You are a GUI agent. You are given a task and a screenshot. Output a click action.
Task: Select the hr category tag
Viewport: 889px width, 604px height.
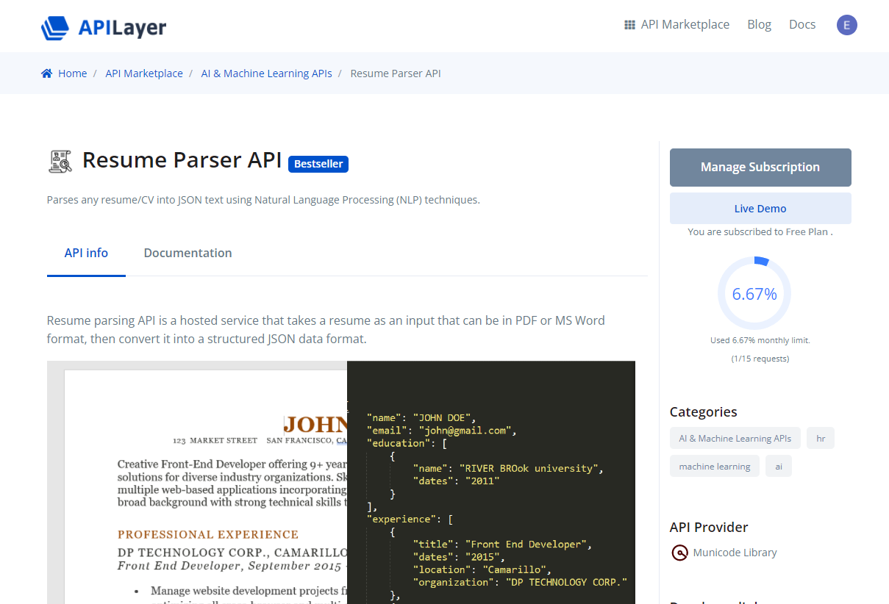[821, 439]
